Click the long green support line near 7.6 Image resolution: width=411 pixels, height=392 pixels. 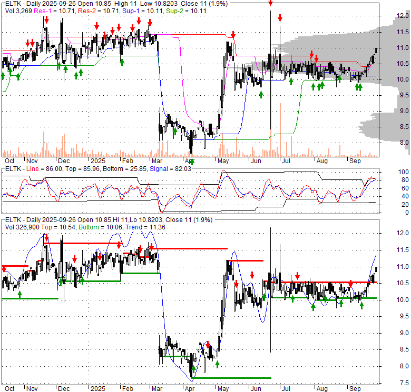pyautogui.click(x=232, y=378)
